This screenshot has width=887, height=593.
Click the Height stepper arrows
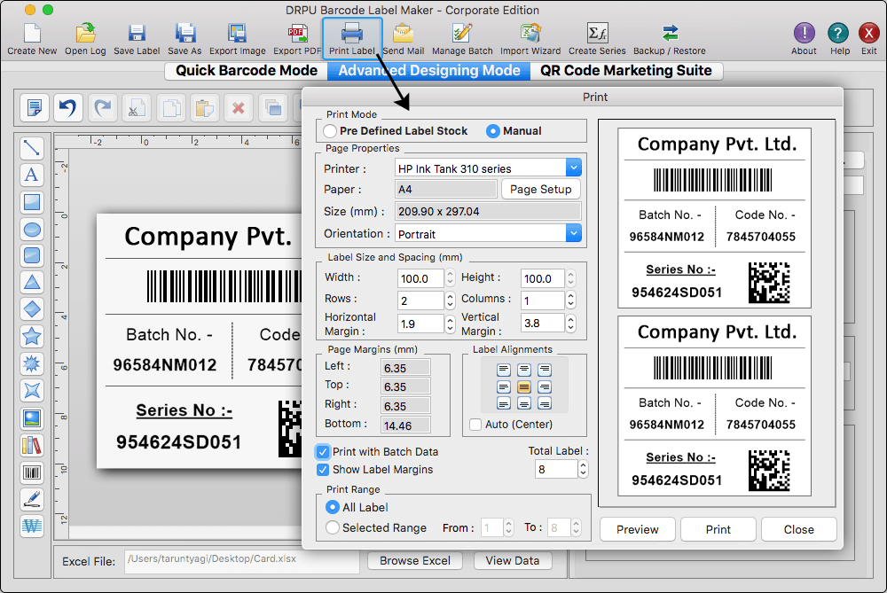click(570, 277)
